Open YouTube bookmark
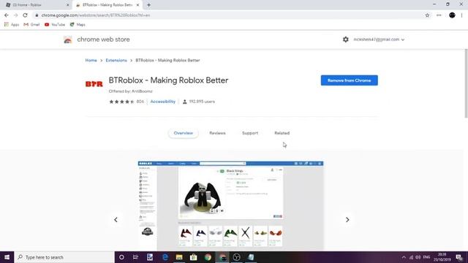Viewport: 468px width, 263px height. (x=55, y=25)
